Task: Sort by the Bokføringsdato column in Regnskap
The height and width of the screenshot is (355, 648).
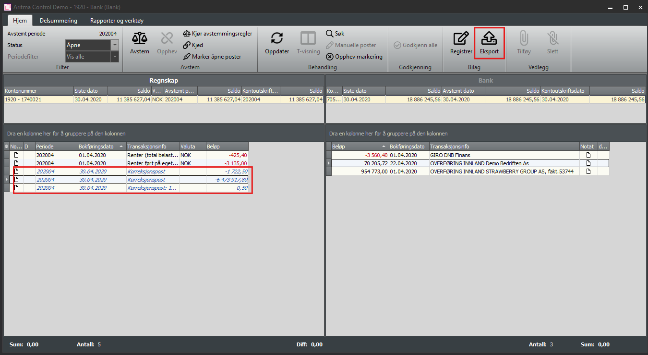Action: point(98,146)
